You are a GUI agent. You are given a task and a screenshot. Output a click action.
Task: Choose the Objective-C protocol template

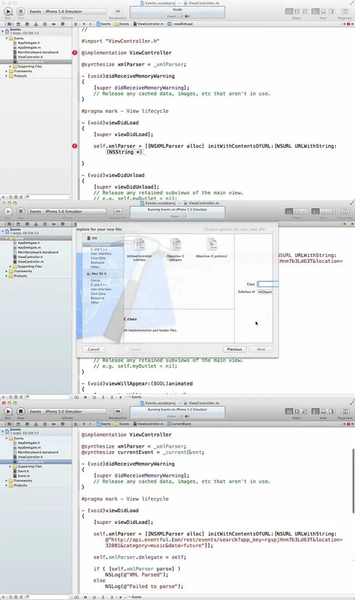coord(211,248)
